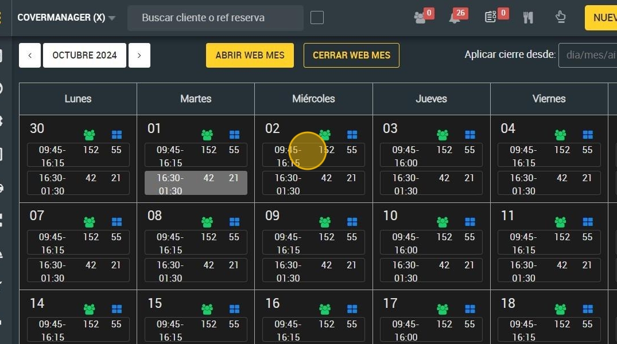Click the green people icon on day 10

[x=443, y=222]
